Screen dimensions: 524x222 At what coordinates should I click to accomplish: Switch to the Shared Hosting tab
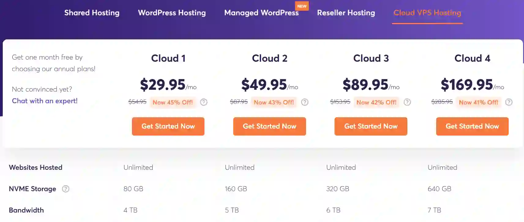[92, 13]
